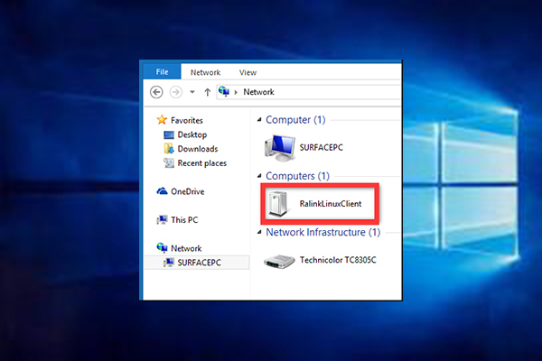The width and height of the screenshot is (542, 361).
Task: Click the Desktop folder icon in sidebar
Action: click(169, 134)
